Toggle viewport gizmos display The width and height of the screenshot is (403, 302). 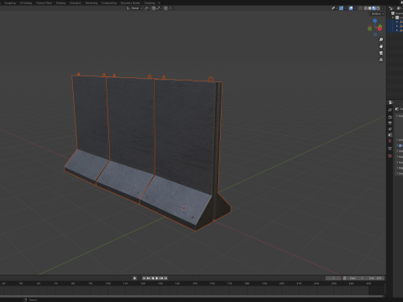341,8
